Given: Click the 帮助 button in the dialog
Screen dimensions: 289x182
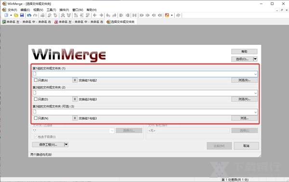Looking at the screenshot, I should (244, 52).
